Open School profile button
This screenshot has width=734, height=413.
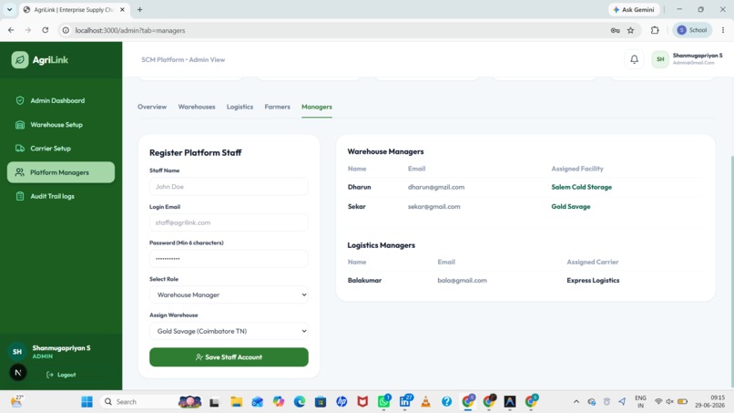coord(692,30)
